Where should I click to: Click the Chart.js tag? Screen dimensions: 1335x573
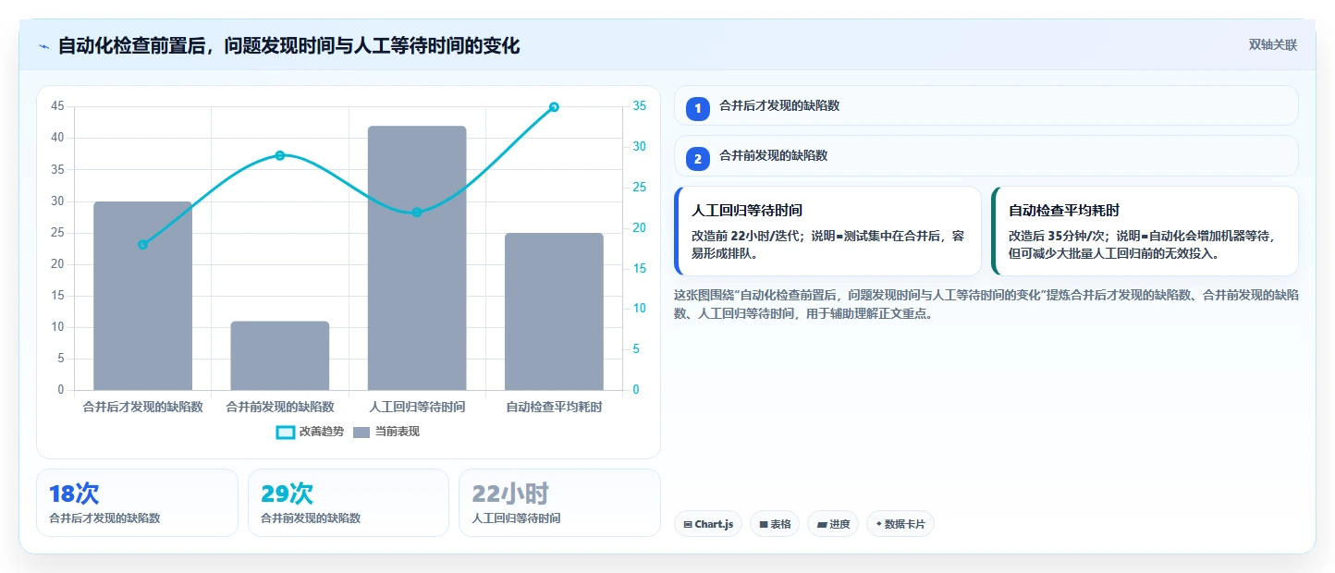[x=708, y=524]
